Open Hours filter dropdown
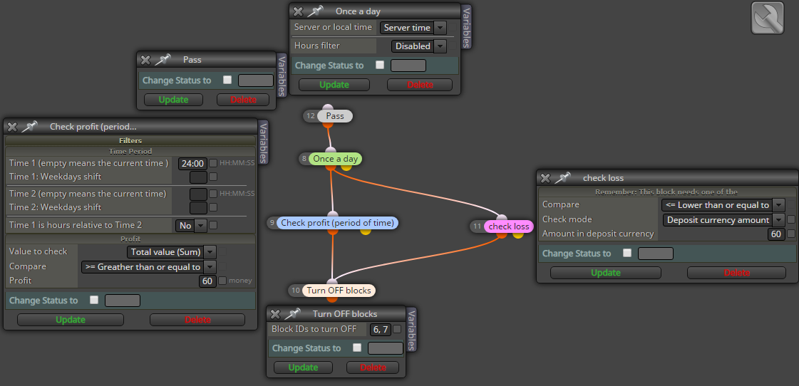The height and width of the screenshot is (386, 799). coord(419,46)
